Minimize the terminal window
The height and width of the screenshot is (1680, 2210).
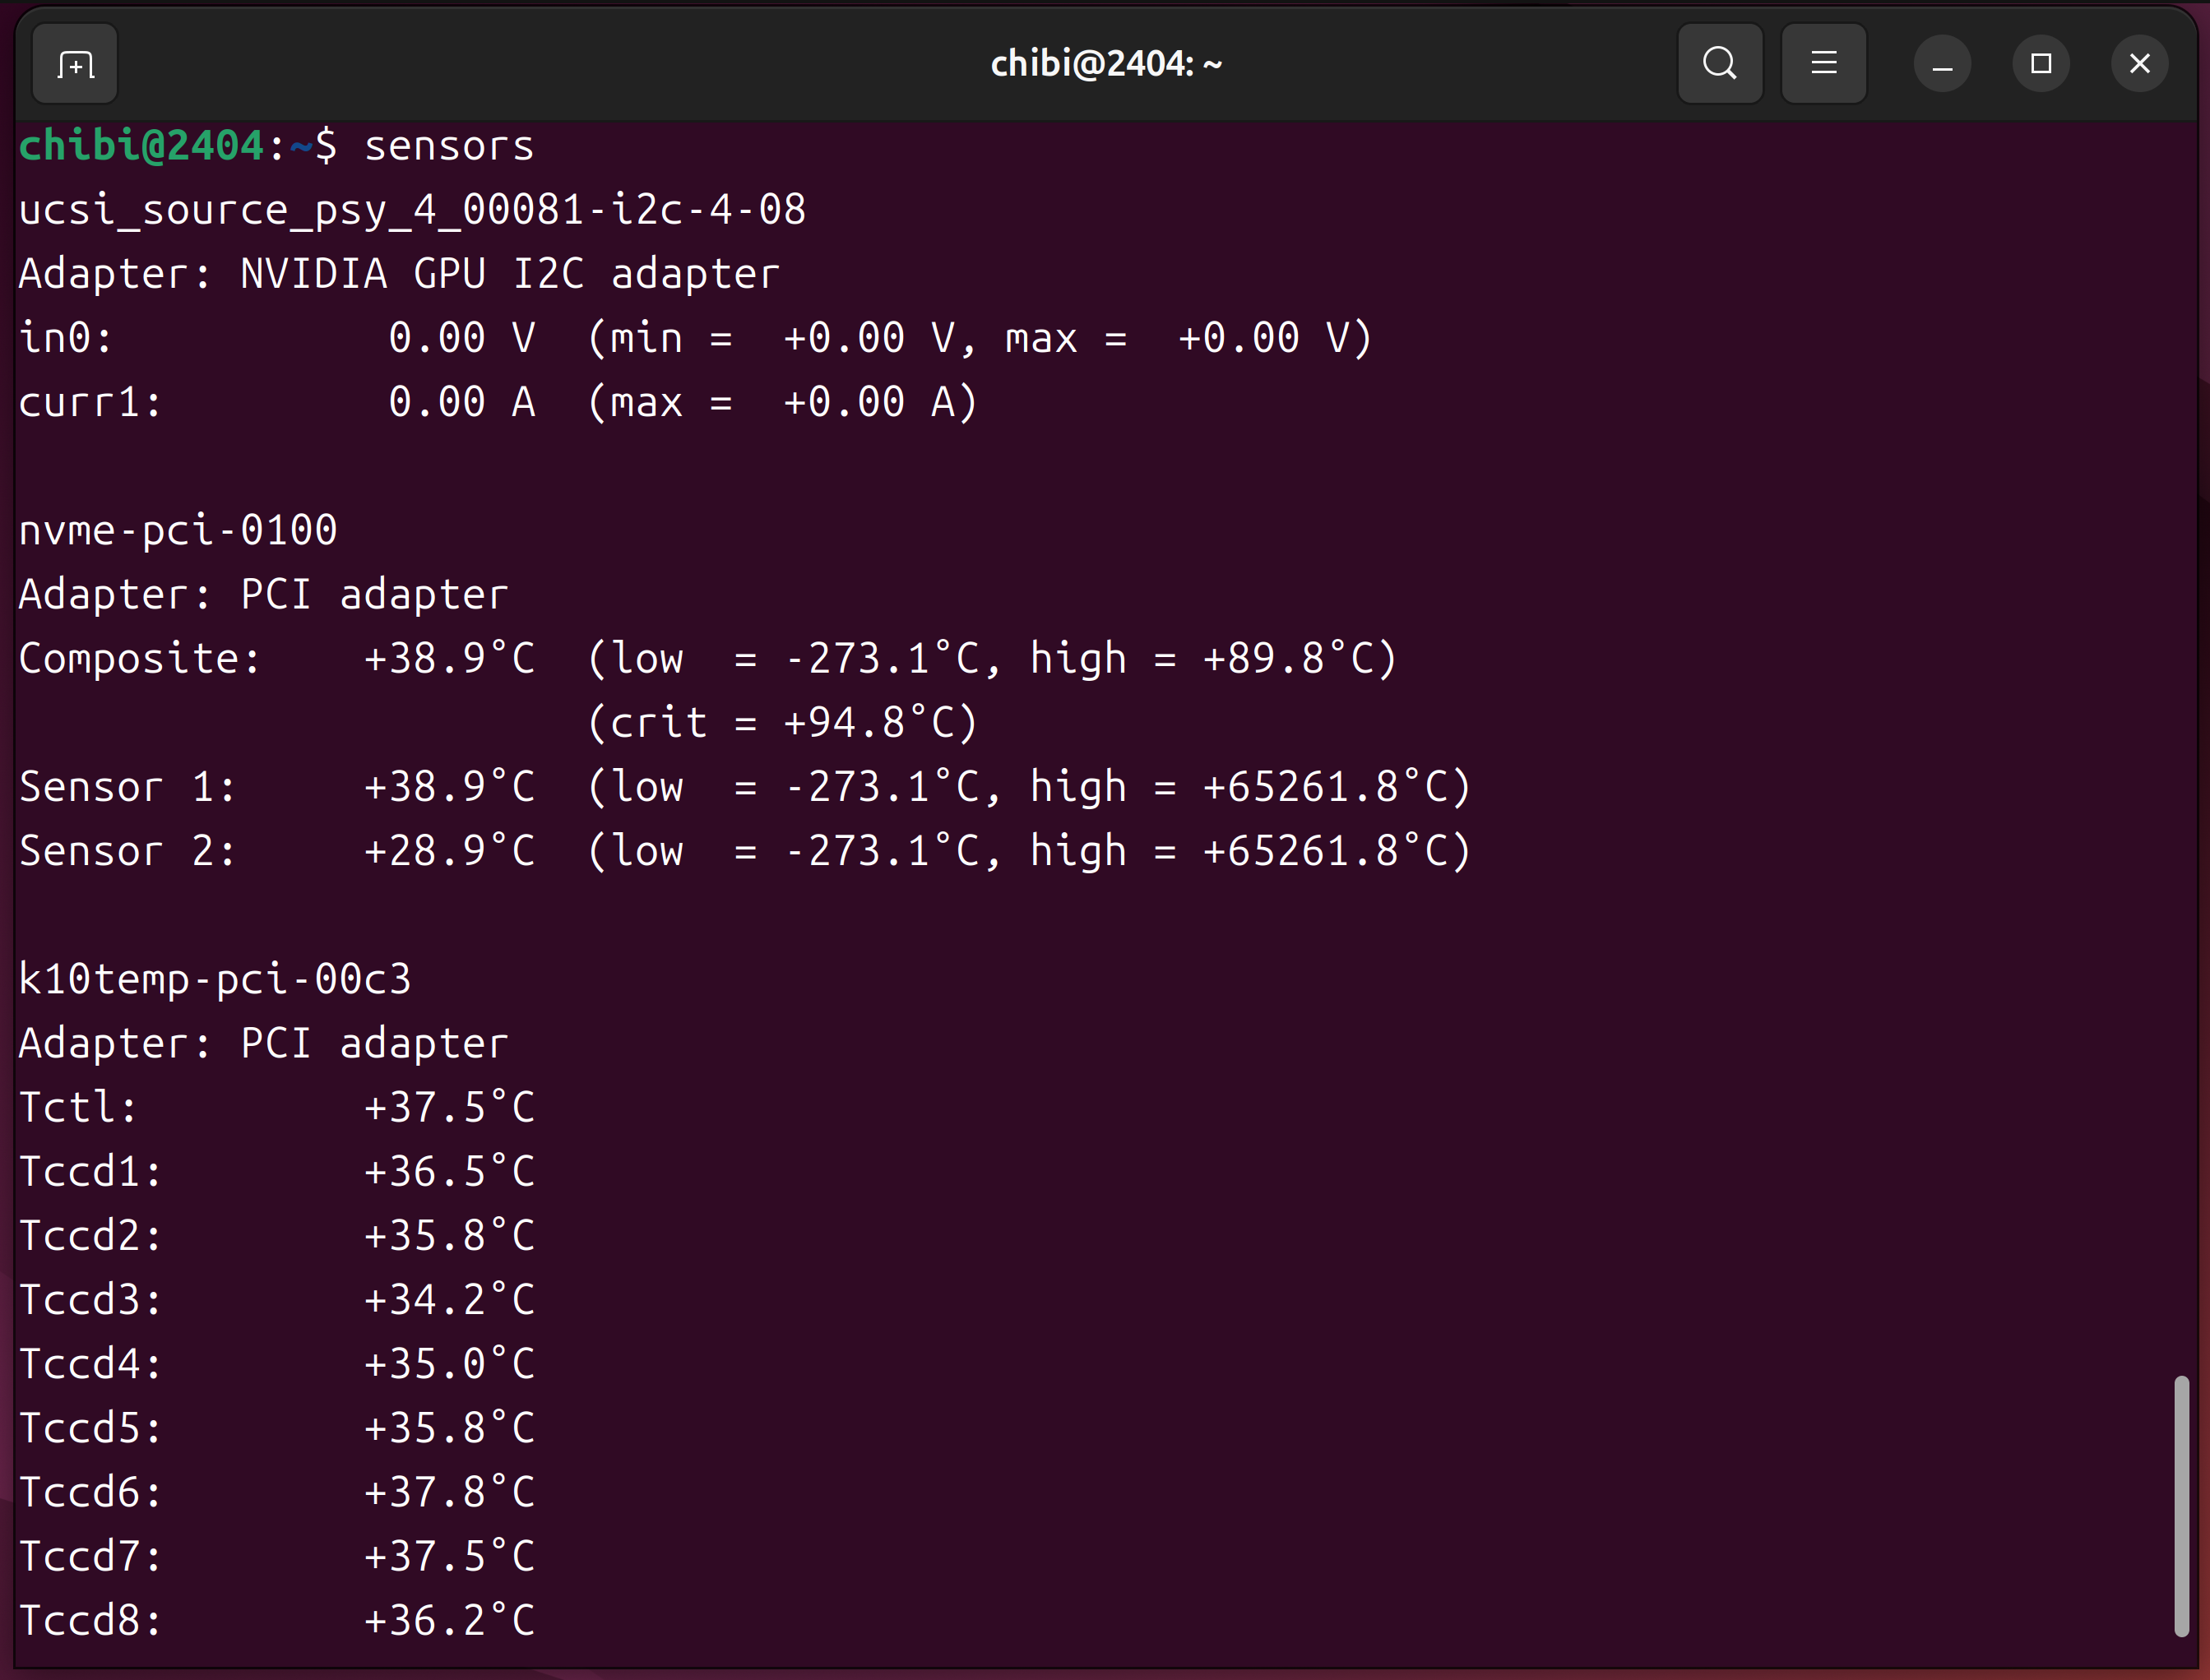1942,64
